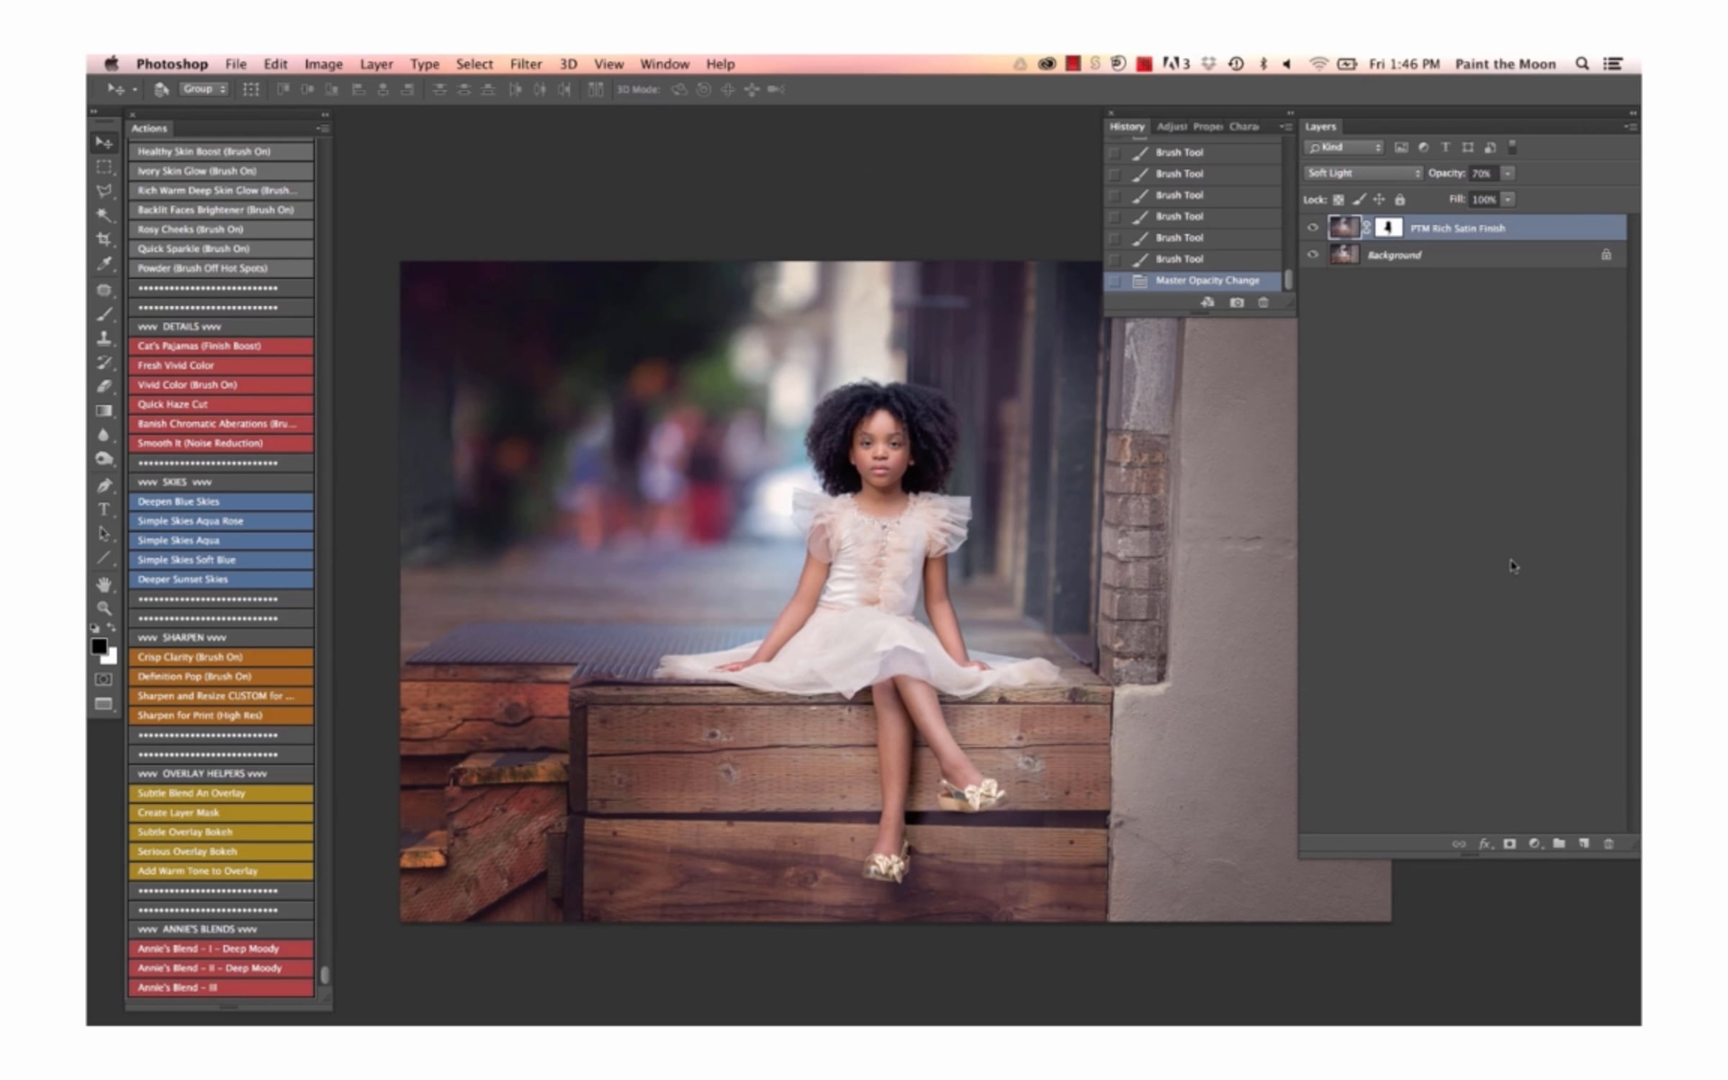Screen dimensions: 1728x1080
Task: Pick the Magic Wand tool
Action: click(104, 215)
